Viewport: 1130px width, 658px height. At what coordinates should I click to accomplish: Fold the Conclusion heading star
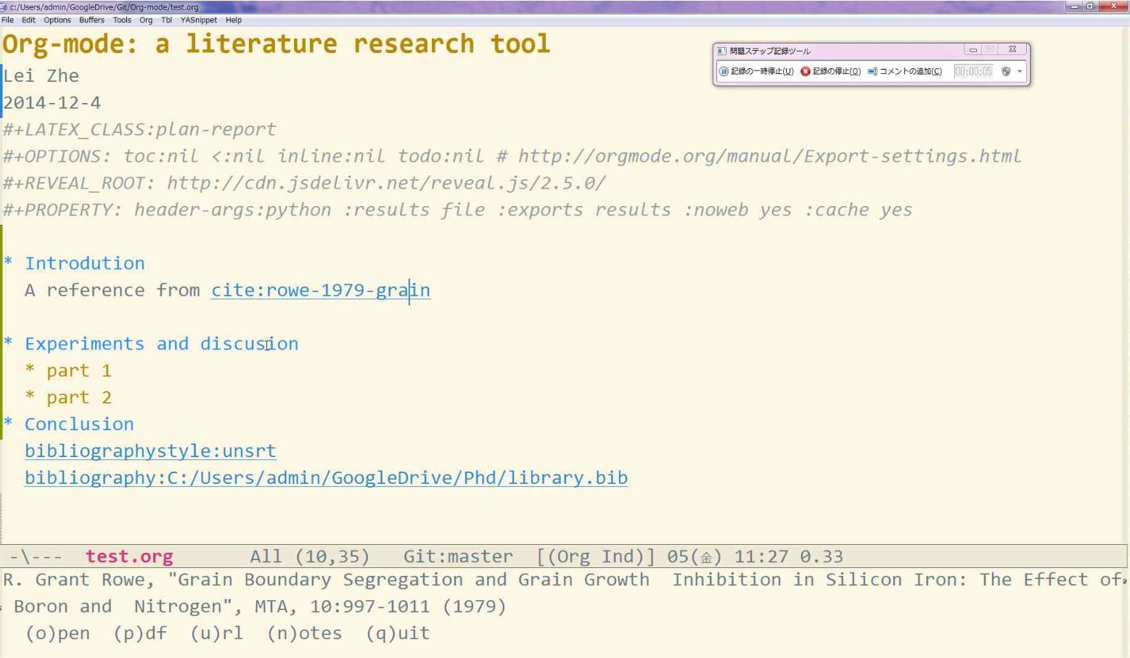pyautogui.click(x=8, y=423)
